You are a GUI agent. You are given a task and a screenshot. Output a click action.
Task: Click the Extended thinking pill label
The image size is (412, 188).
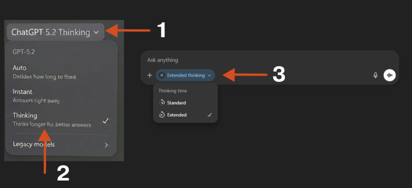click(x=186, y=75)
